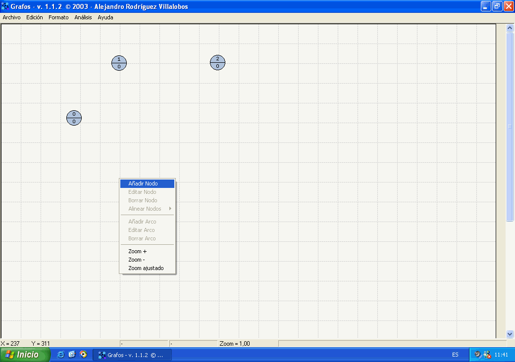Click graph node number 1

pos(119,63)
